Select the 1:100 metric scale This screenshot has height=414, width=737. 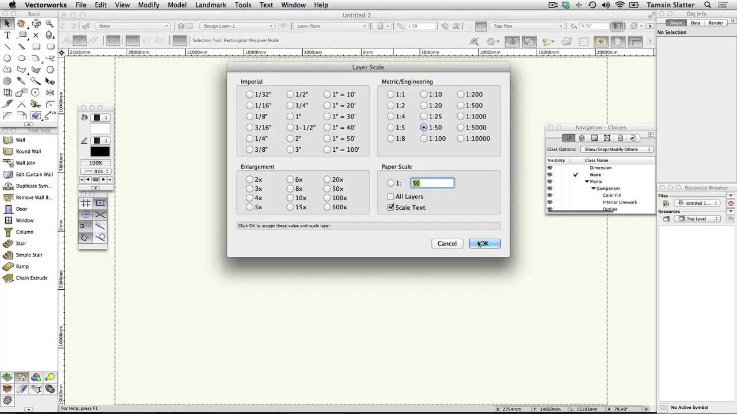pyautogui.click(x=424, y=139)
